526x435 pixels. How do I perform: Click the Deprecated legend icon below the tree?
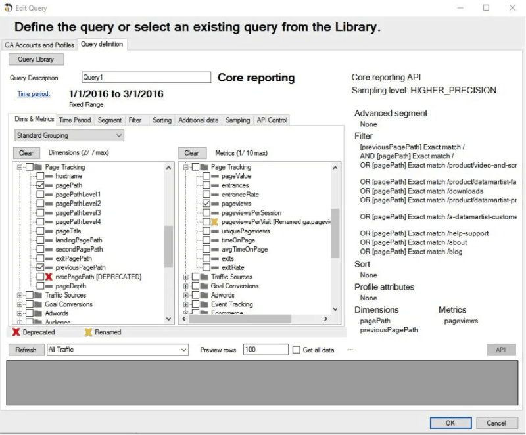pos(16,332)
